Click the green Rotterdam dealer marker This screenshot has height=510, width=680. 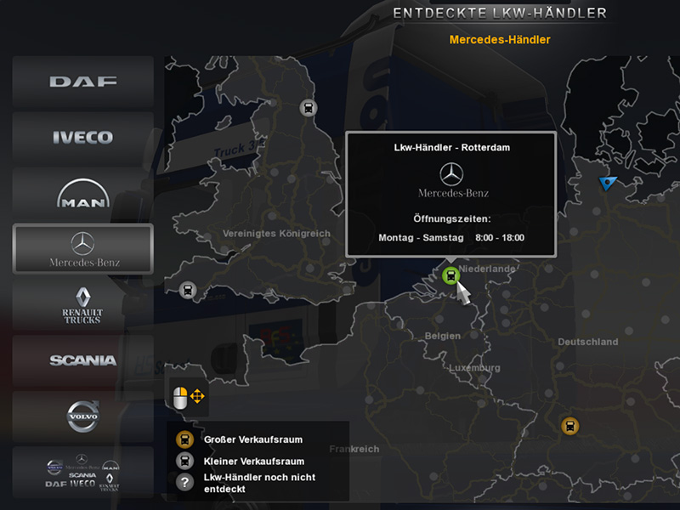click(450, 275)
